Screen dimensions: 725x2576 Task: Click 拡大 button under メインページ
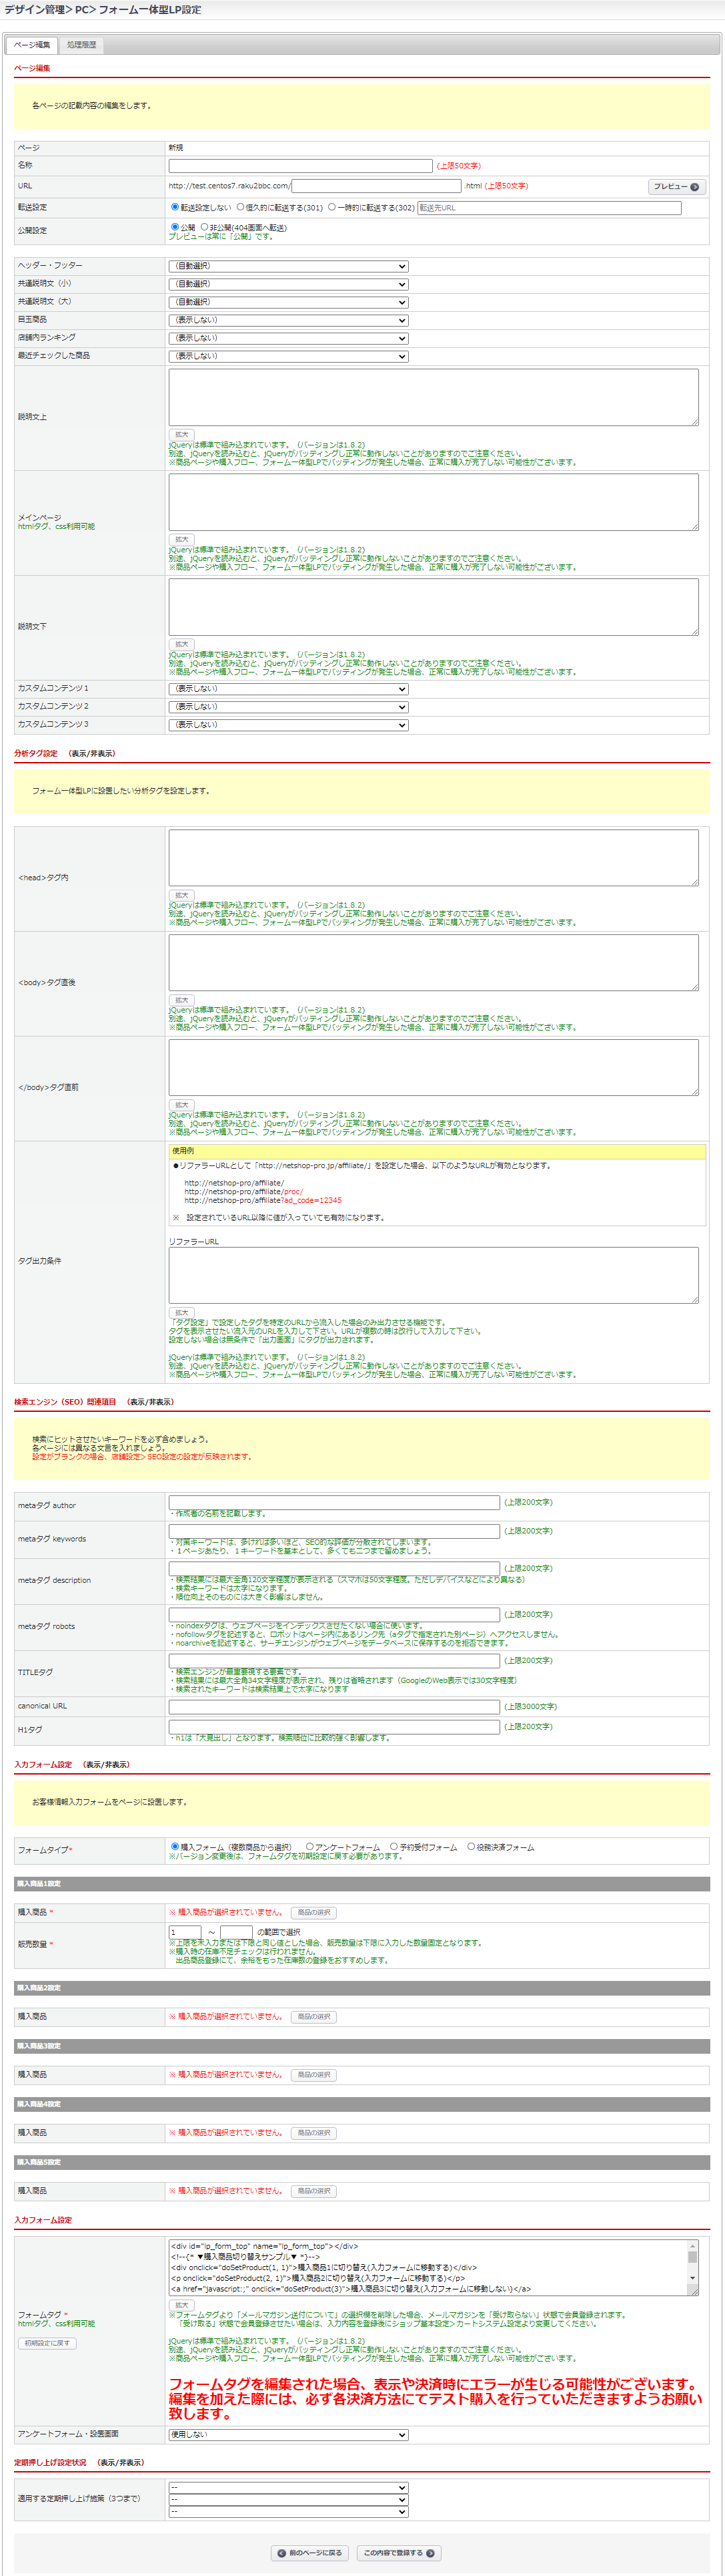(x=181, y=540)
